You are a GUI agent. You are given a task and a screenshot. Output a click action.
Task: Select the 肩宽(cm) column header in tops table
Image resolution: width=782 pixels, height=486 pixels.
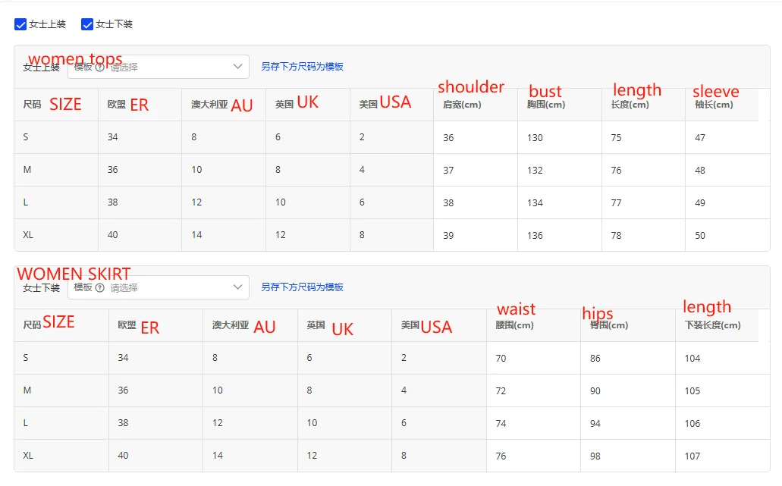[x=462, y=105]
